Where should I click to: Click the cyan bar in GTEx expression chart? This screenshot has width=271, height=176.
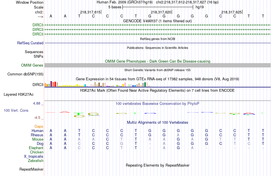pyautogui.click(x=85, y=85)
